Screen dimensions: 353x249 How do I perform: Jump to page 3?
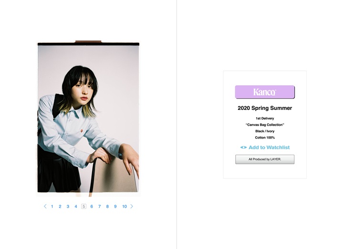68,206
